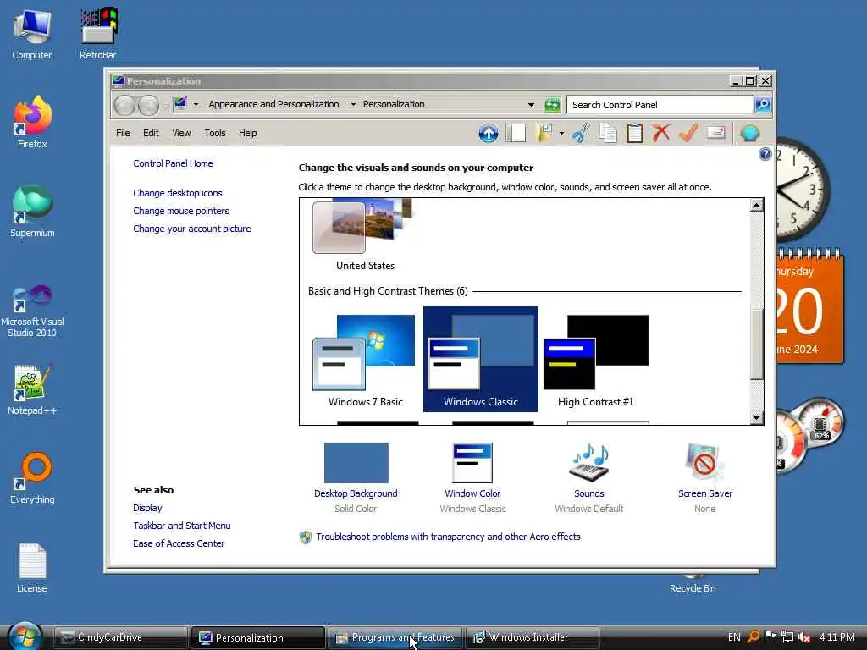This screenshot has width=867, height=650.
Task: Open Ease of Access Center link
Action: [x=179, y=543]
